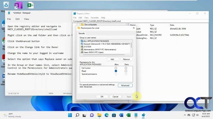Click the user names list vertical scrollbar

pyautogui.click(x=131, y=45)
